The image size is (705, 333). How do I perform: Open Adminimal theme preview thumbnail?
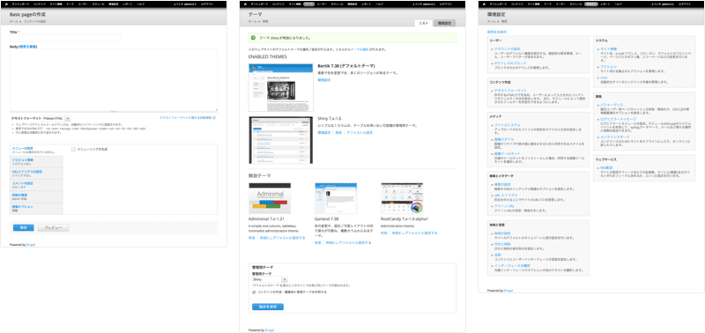coord(270,198)
